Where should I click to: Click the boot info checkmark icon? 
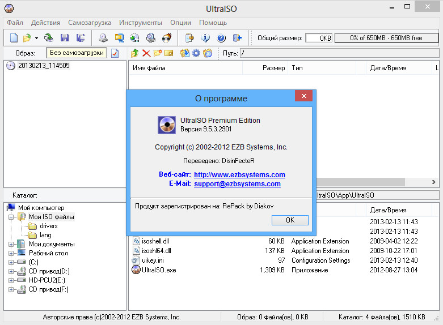[x=115, y=53]
